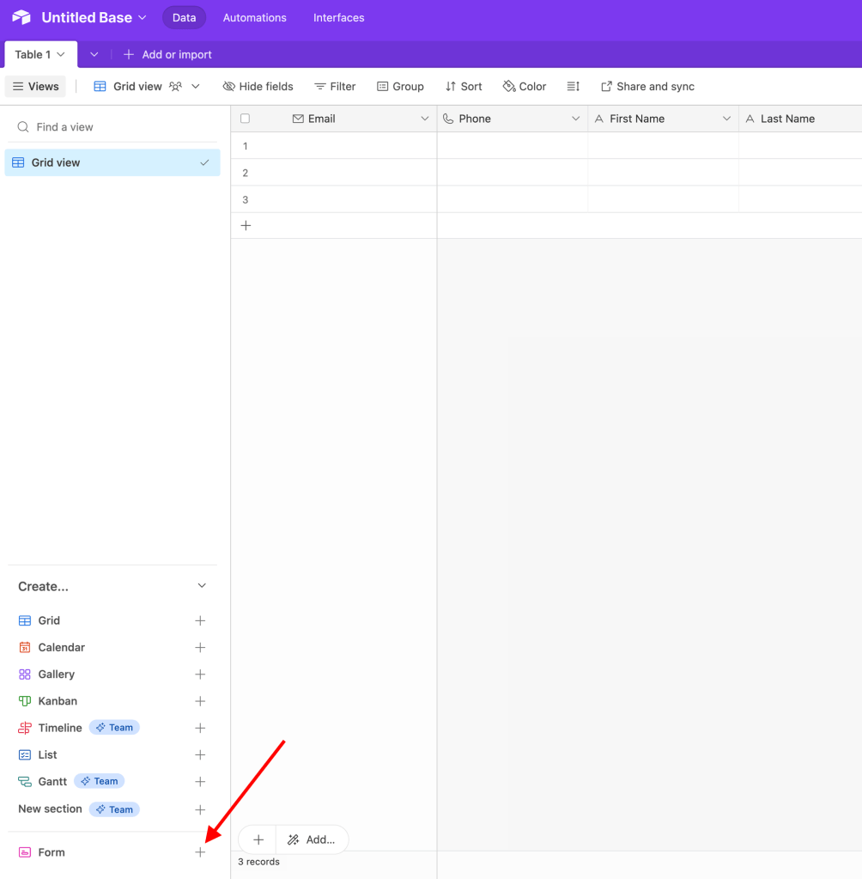862x879 pixels.
Task: Open the Interfaces tab
Action: (338, 16)
